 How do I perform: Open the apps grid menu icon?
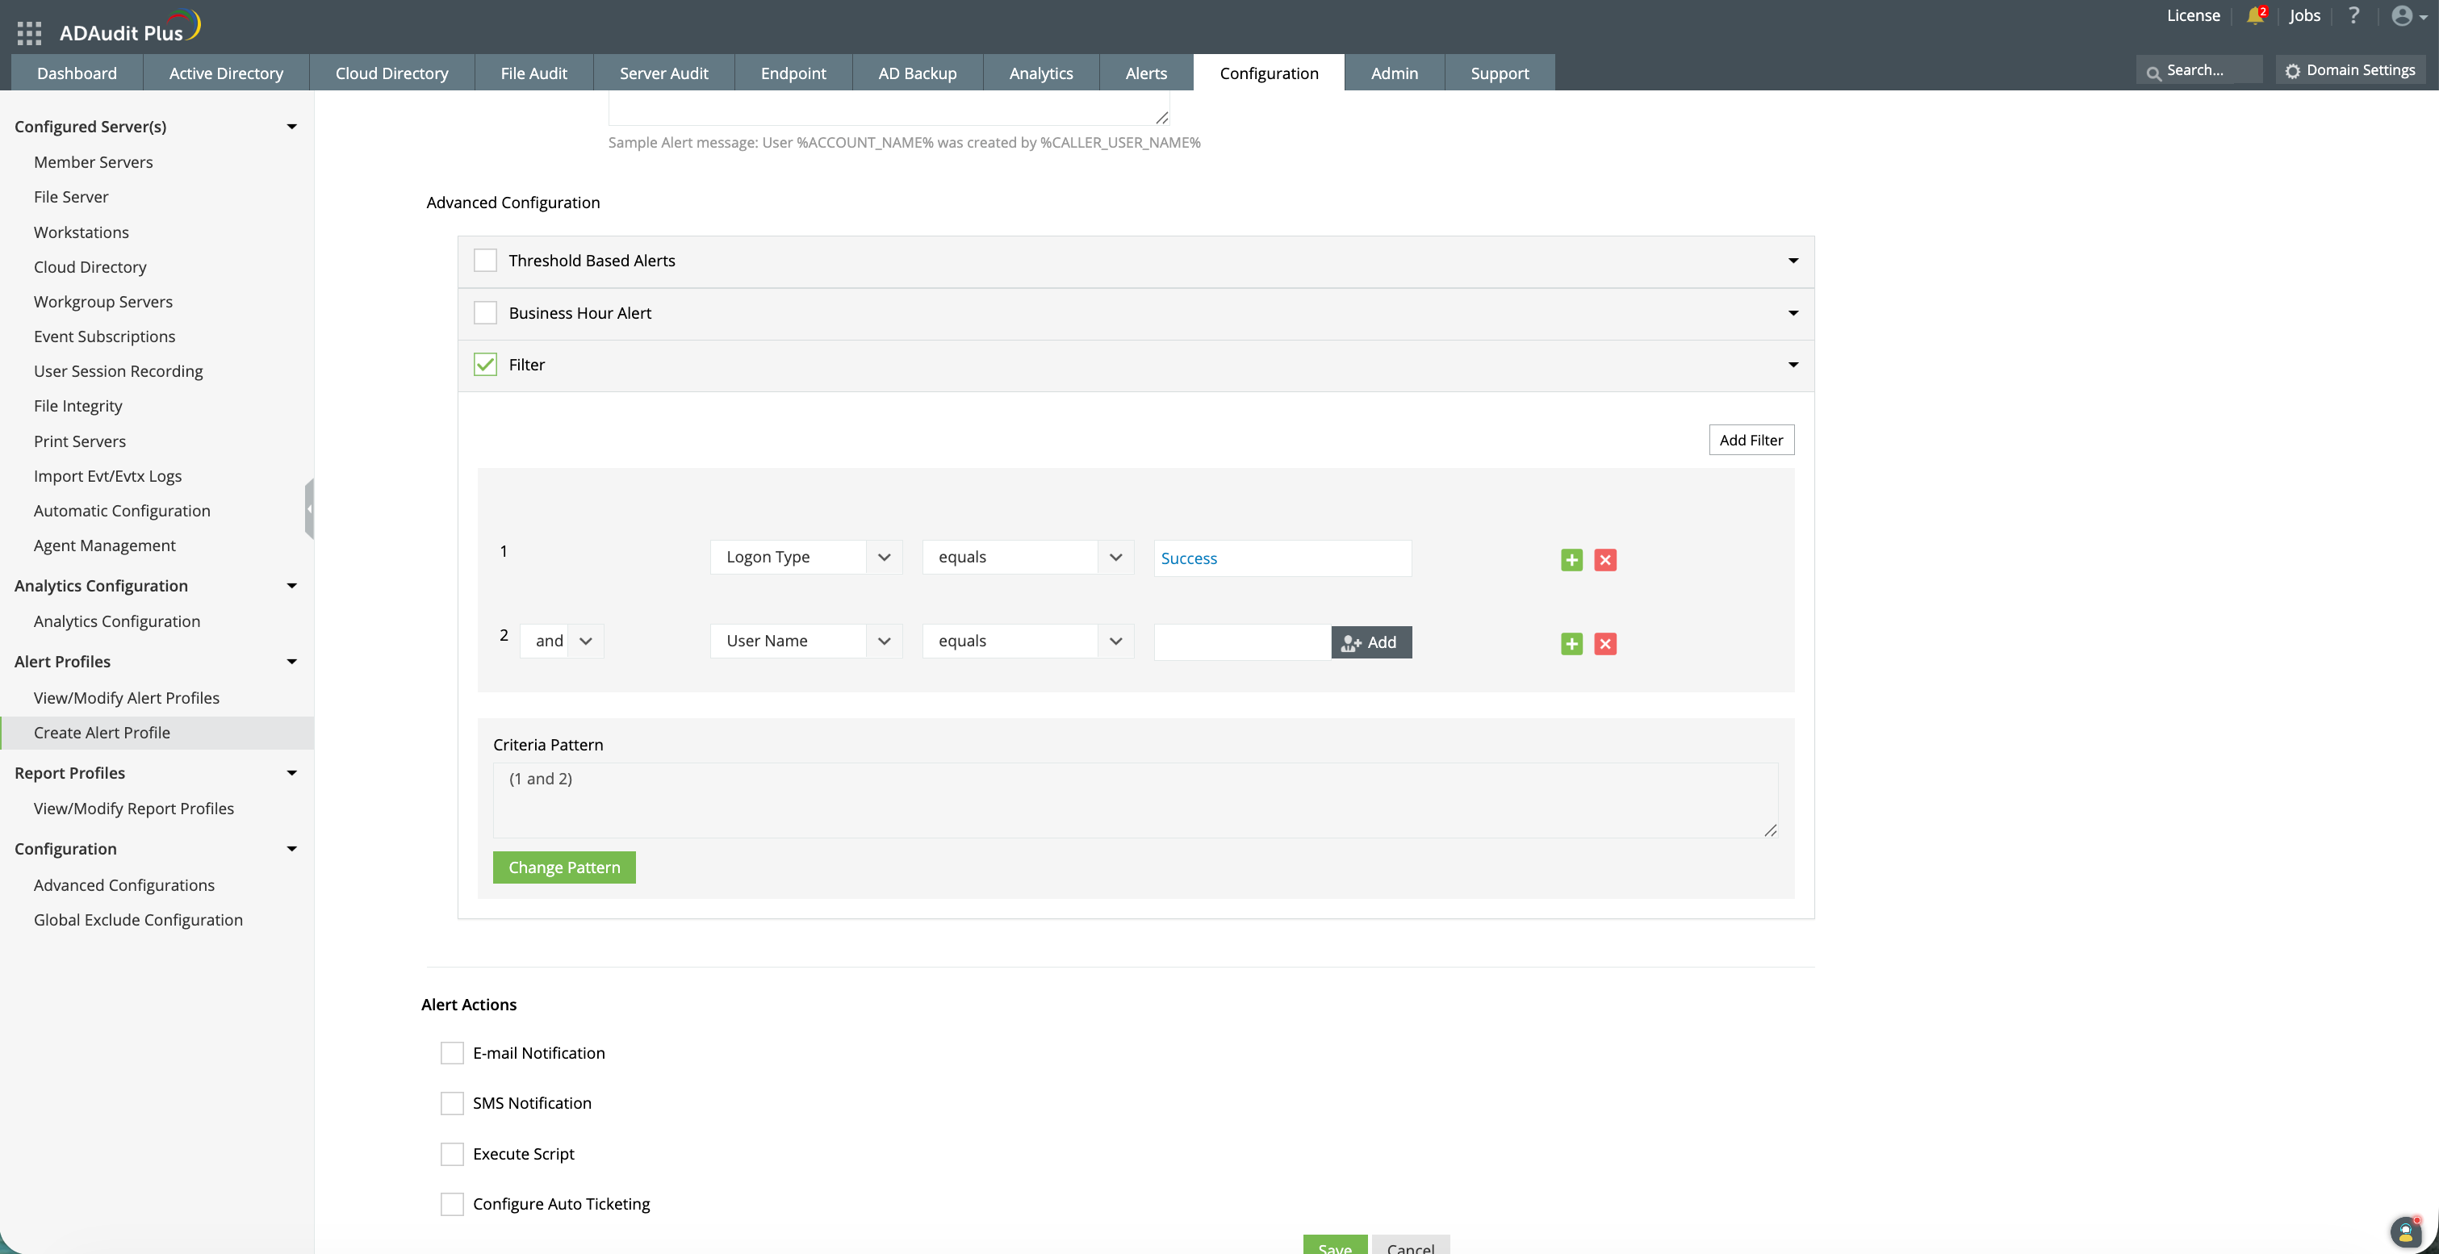point(29,33)
